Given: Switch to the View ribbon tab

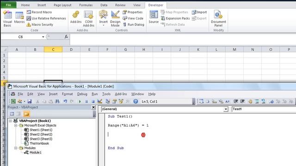Looking at the screenshot, I should click(x=137, y=5).
